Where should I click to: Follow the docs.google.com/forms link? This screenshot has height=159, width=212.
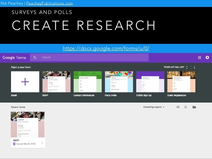pos(106,48)
